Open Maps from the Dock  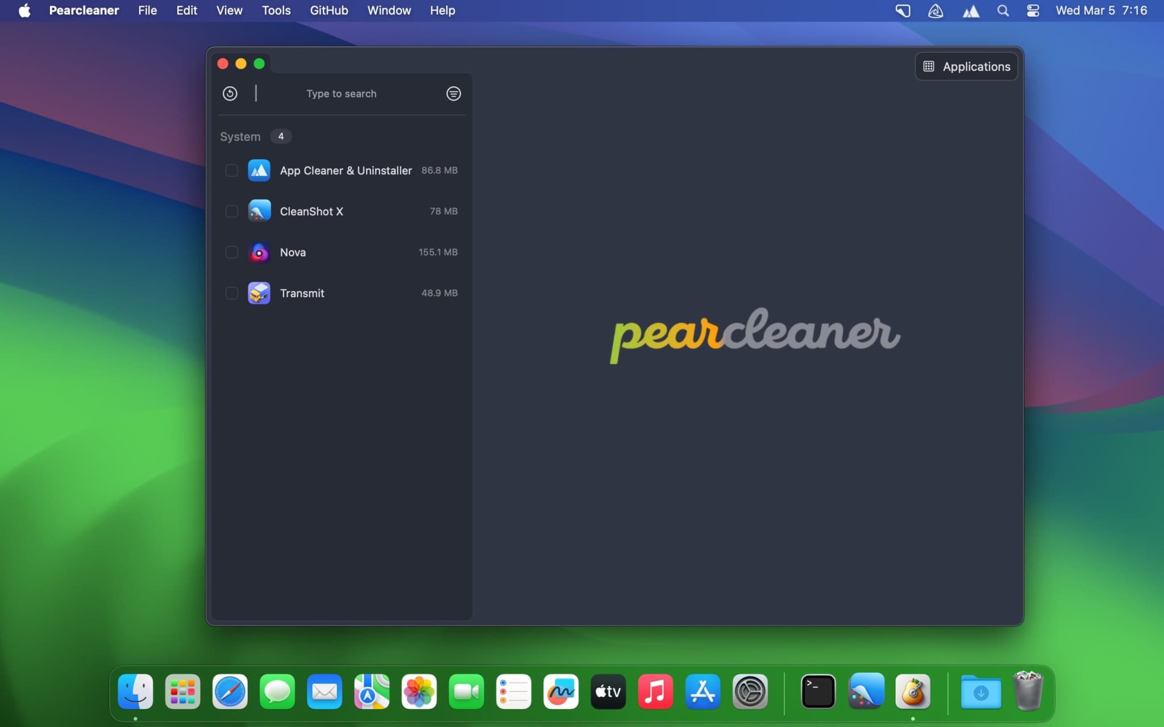click(372, 692)
